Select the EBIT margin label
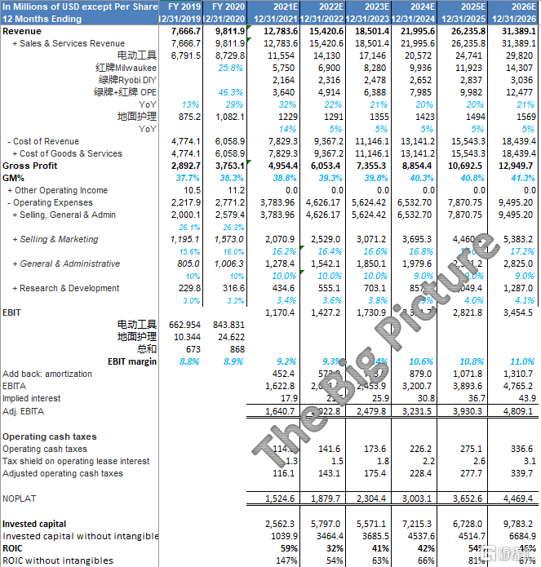 132,361
